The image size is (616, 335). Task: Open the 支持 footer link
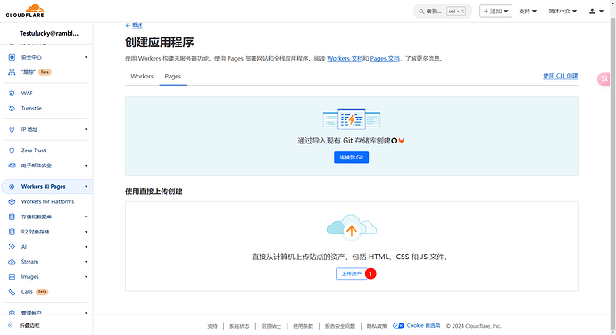point(212,326)
